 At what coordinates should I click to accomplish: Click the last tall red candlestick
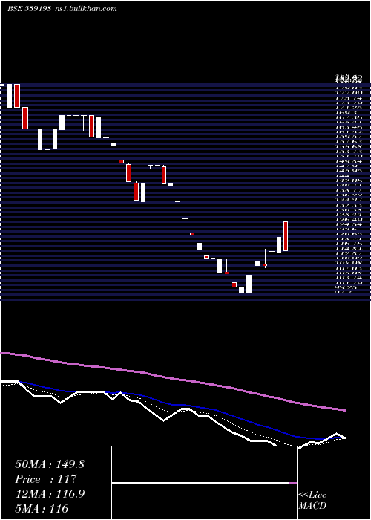click(x=286, y=236)
